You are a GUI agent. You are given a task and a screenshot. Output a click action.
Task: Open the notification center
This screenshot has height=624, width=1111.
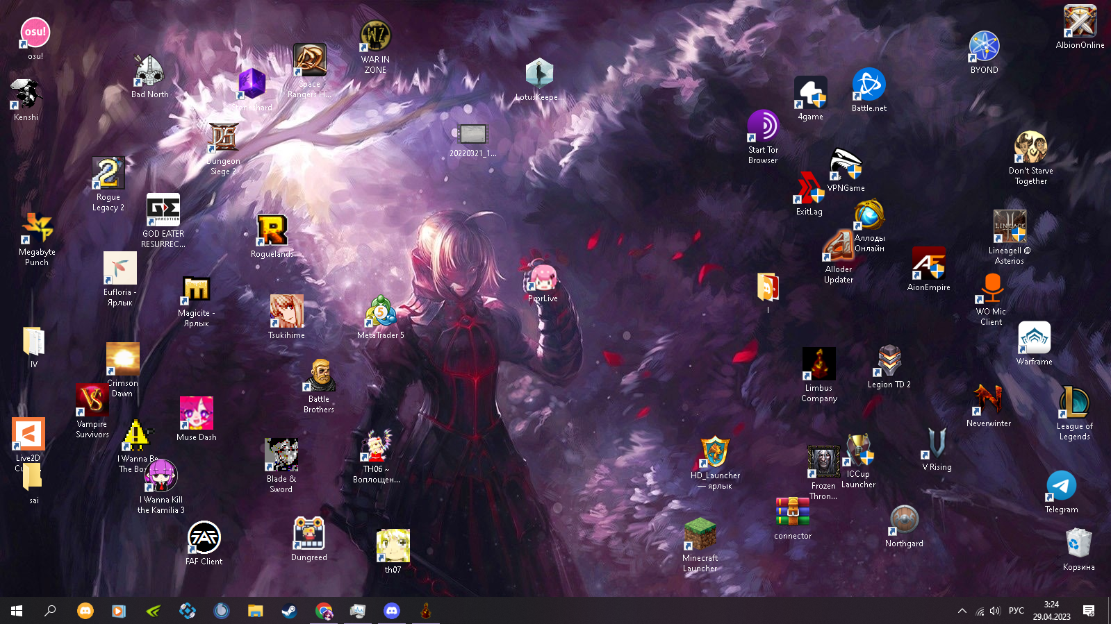(x=1089, y=611)
